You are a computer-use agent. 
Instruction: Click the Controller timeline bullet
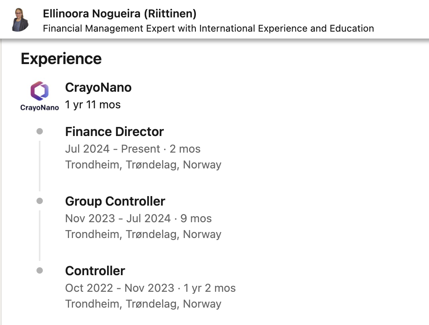(x=40, y=270)
